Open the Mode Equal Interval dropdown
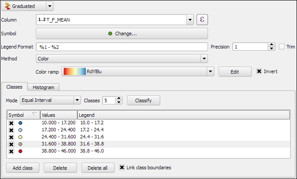297x179 pixels. [x=77, y=100]
